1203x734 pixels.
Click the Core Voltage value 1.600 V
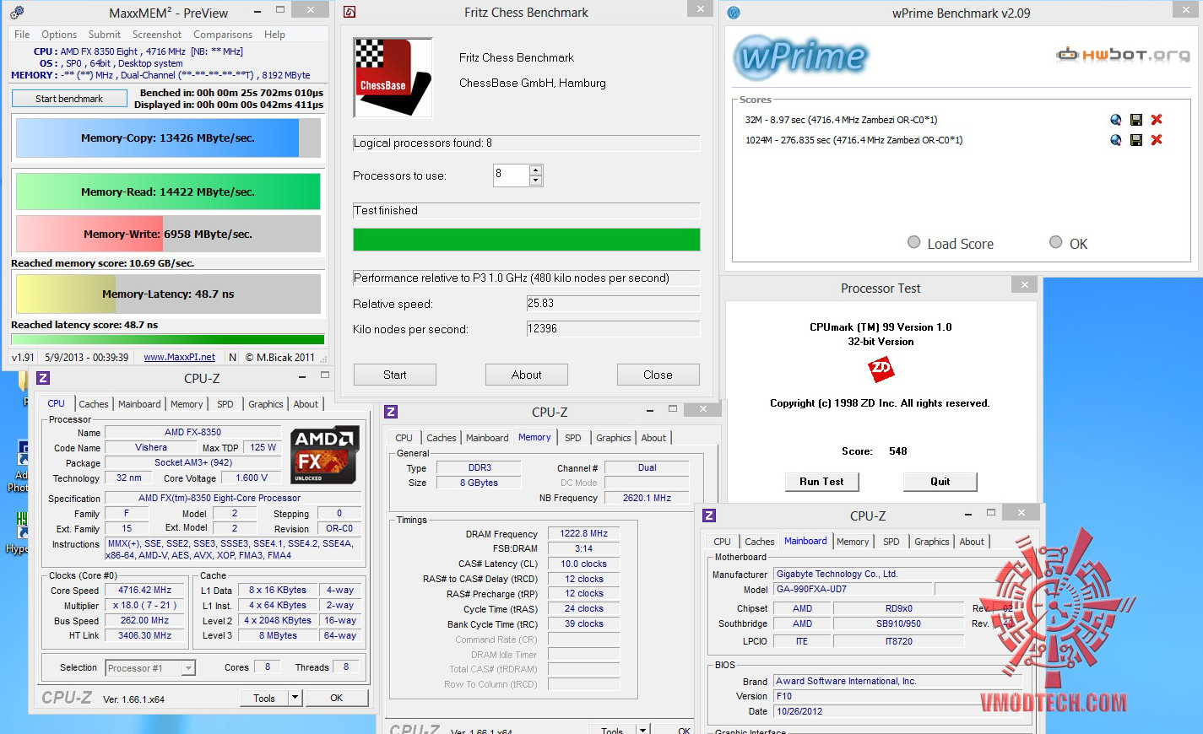click(x=252, y=478)
